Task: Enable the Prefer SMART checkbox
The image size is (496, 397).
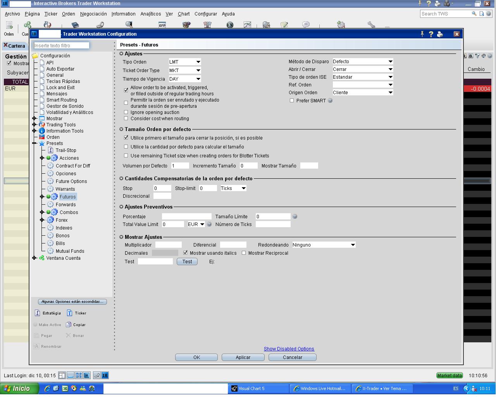Action: [x=292, y=100]
